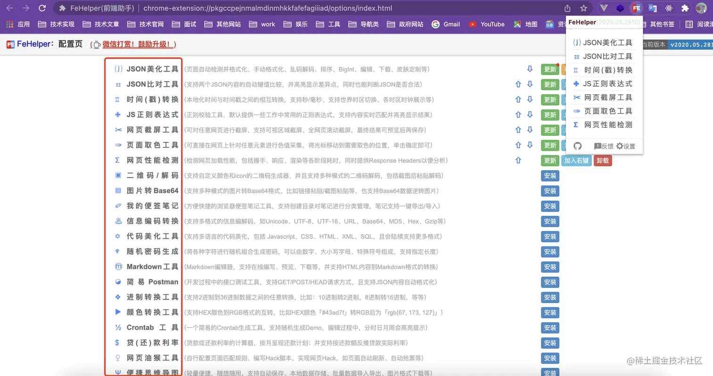The height and width of the screenshot is (376, 713).
Task: Install the 简易 Postman tool
Action: [x=550, y=282]
